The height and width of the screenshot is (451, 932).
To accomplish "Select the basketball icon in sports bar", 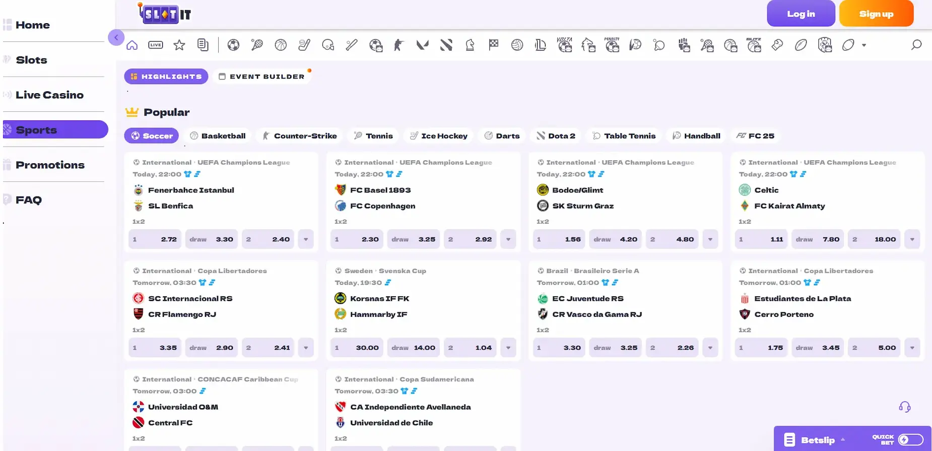I will pos(281,45).
